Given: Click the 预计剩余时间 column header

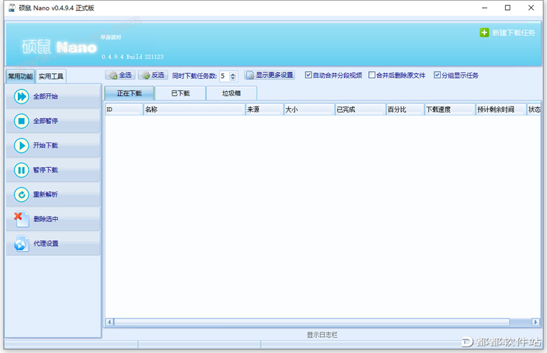Looking at the screenshot, I should pyautogui.click(x=500, y=109).
